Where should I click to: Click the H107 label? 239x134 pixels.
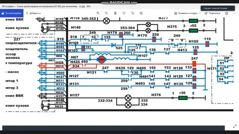[x=143, y=56]
